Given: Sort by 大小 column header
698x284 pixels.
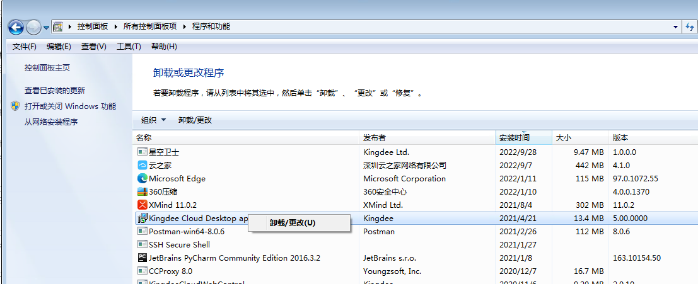Looking at the screenshot, I should (581, 138).
